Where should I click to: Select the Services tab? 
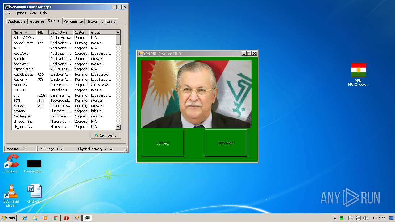point(54,21)
